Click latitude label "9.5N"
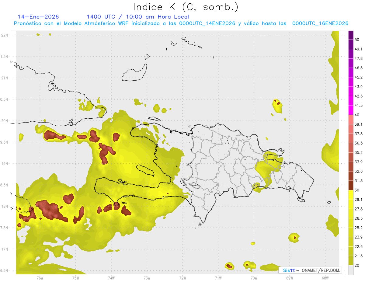The image size is (365, 282). [x=5, y=142]
